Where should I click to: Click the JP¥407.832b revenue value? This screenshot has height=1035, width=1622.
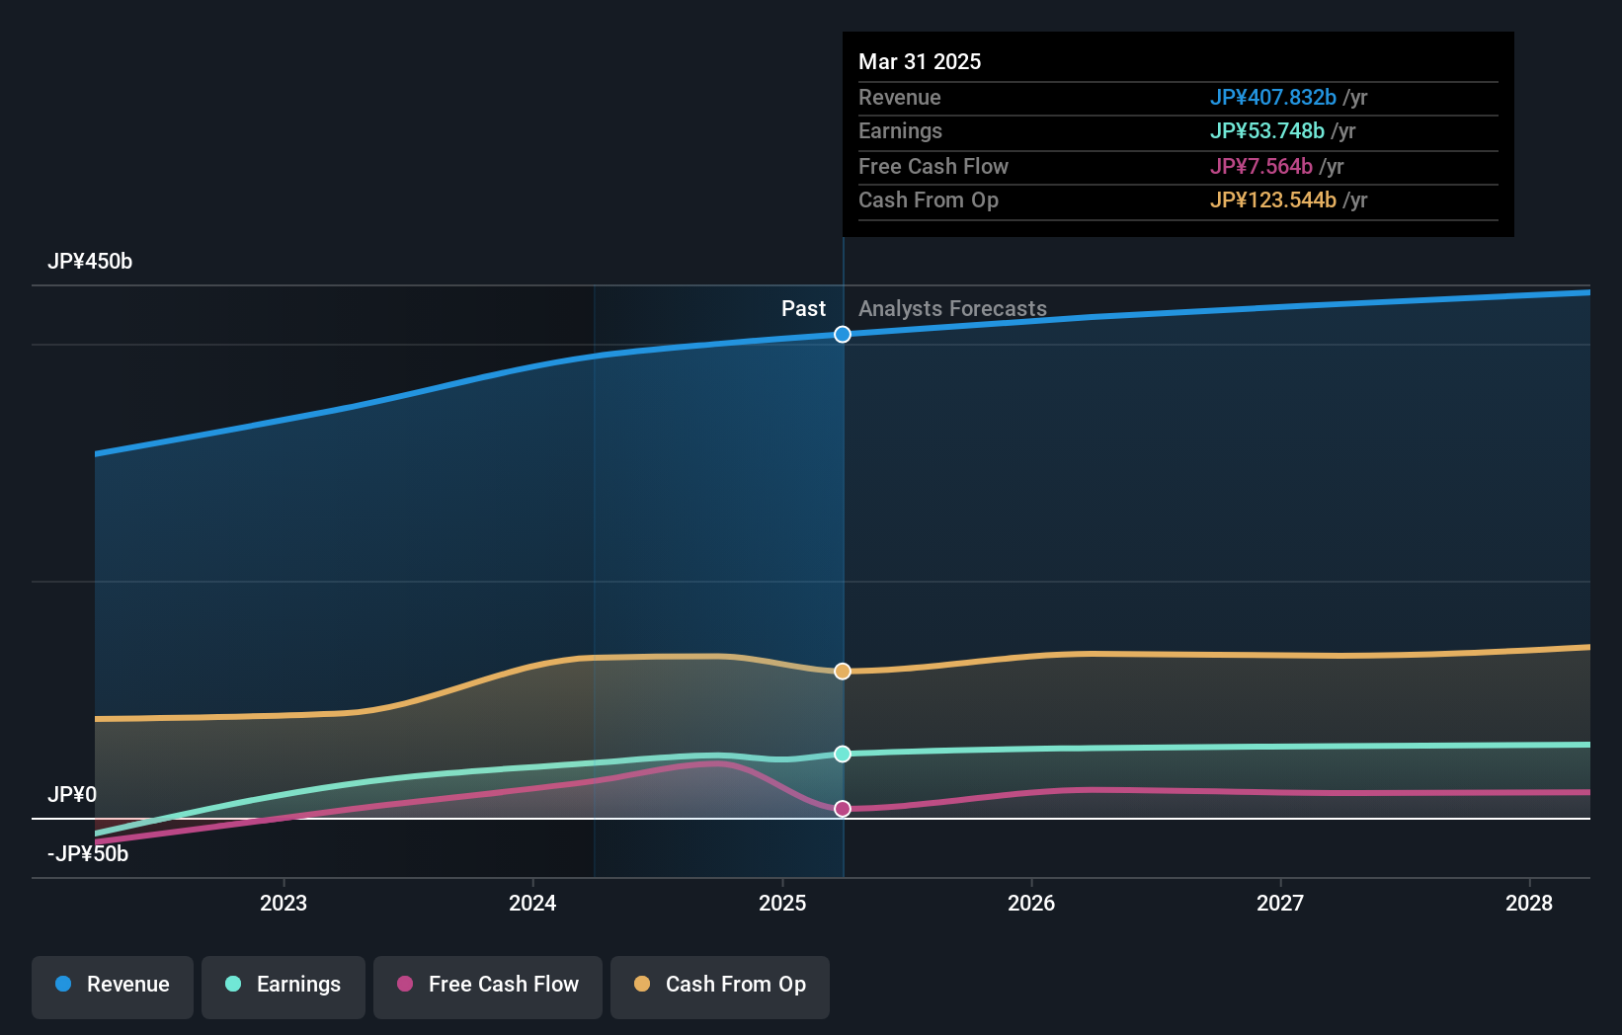[1273, 98]
